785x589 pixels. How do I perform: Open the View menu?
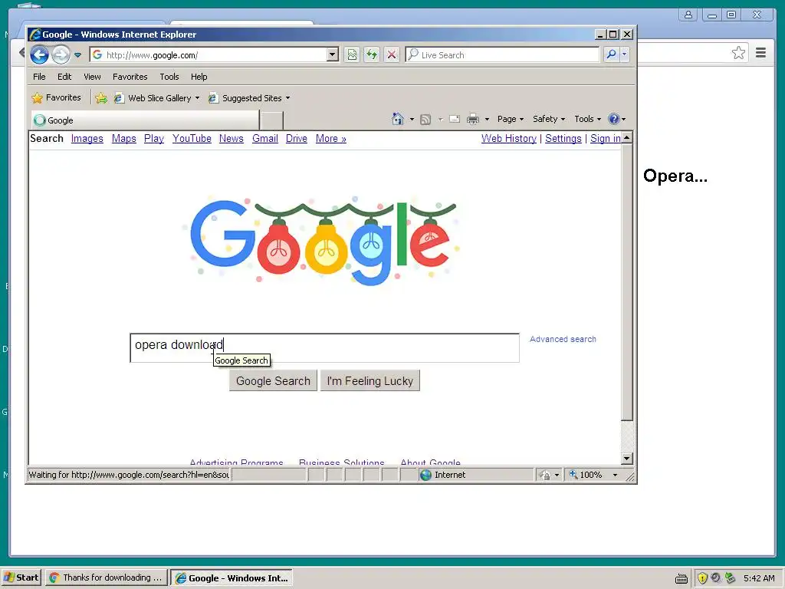point(92,77)
